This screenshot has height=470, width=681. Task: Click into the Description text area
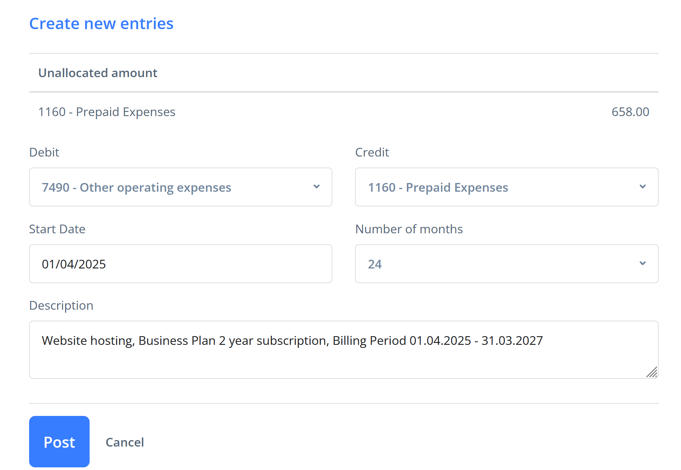(x=344, y=350)
